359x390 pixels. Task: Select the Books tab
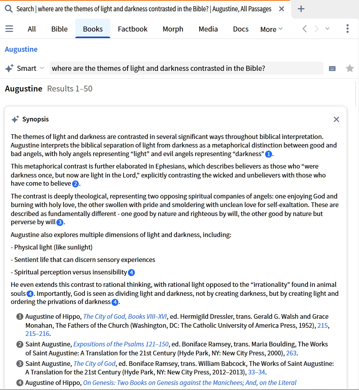[93, 29]
